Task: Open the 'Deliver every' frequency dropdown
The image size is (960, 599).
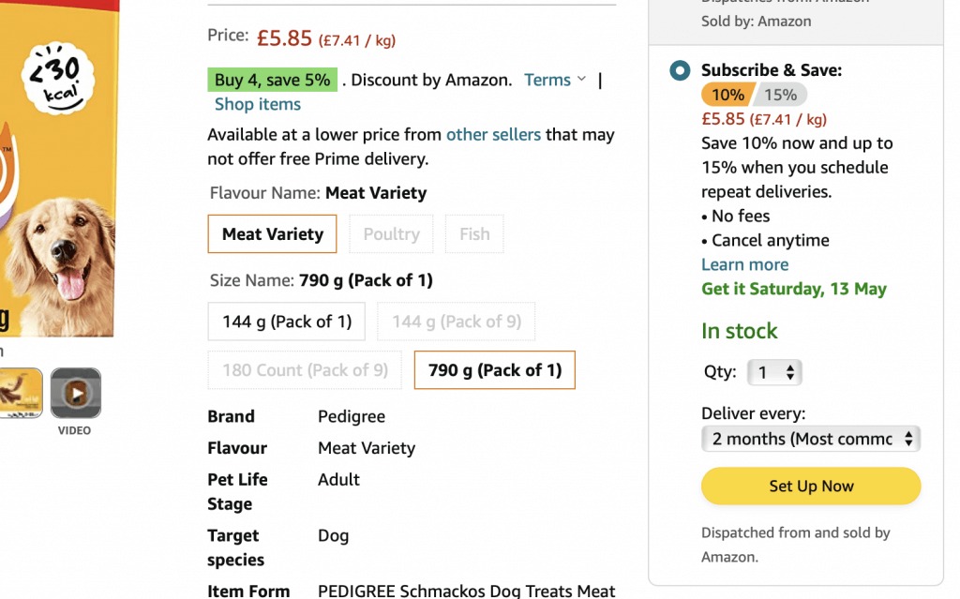Action: (810, 439)
